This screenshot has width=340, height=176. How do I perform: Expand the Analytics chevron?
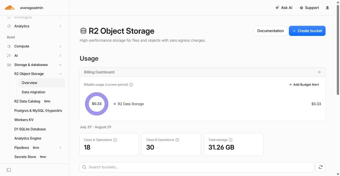60,26
